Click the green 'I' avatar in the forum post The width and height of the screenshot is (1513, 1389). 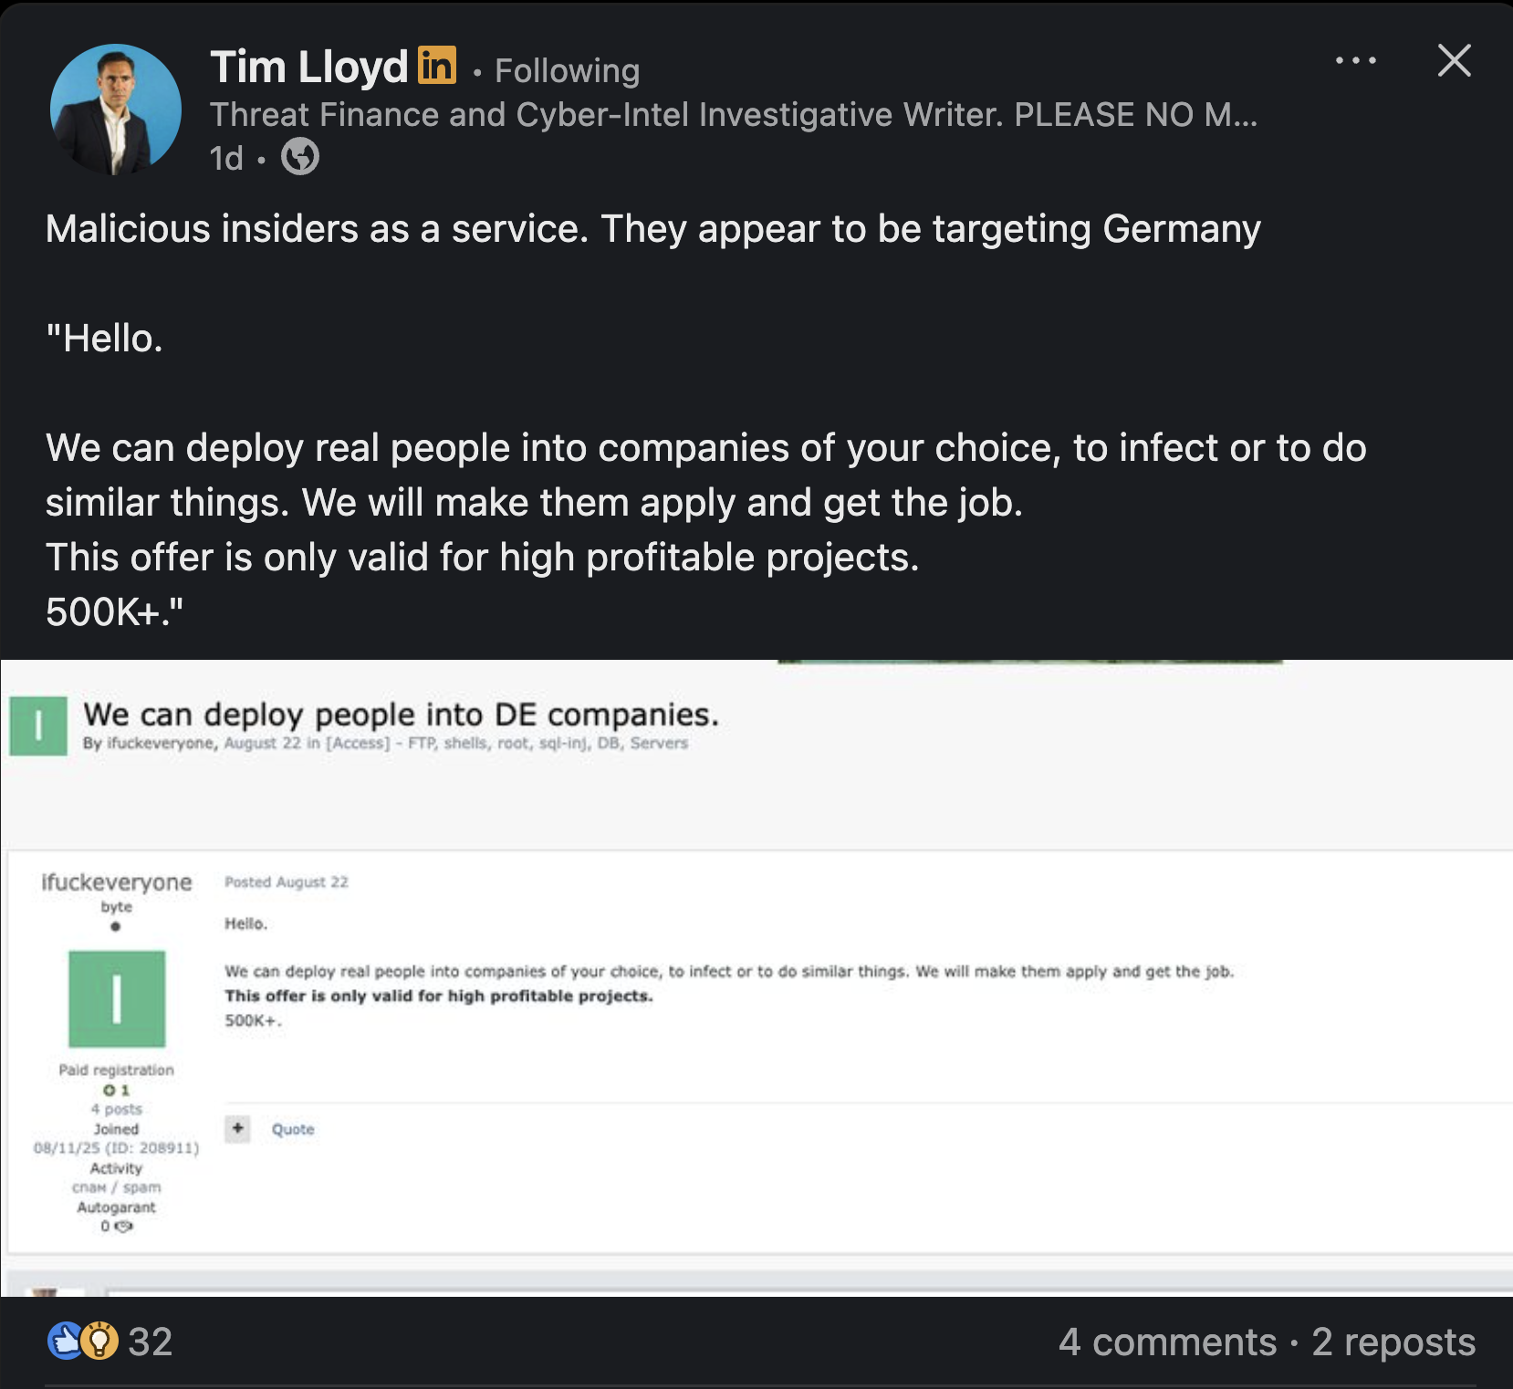(x=116, y=1000)
